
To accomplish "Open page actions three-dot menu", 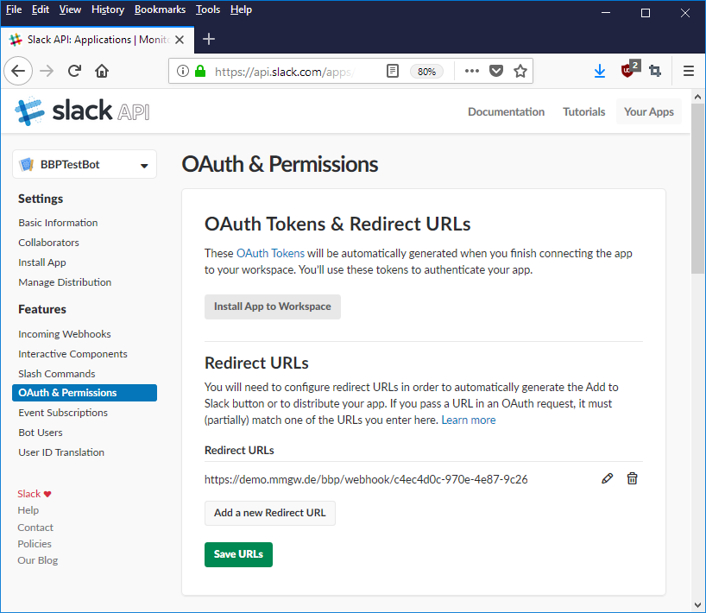I will (472, 71).
